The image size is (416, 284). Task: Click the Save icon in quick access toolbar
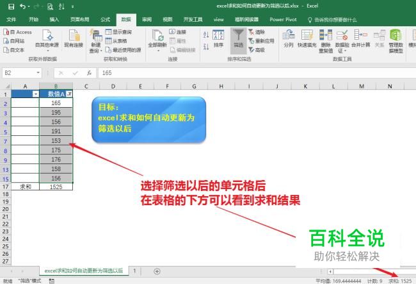11,6
